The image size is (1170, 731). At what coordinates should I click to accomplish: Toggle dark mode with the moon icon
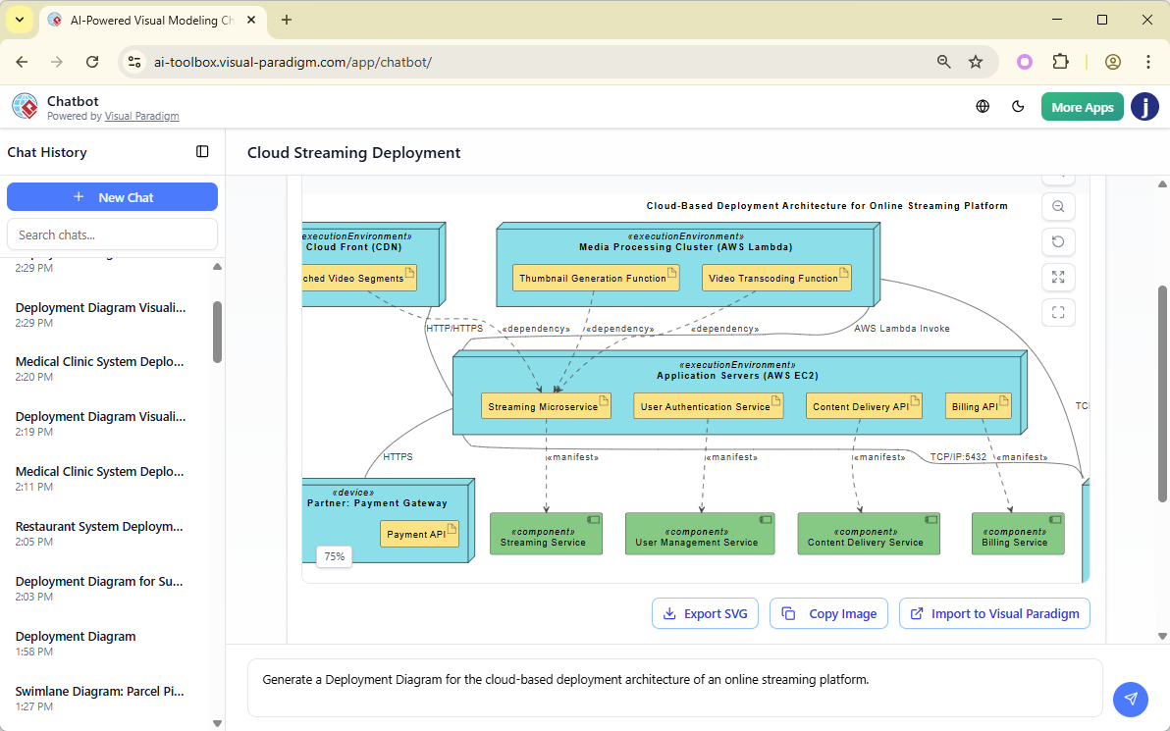click(1018, 106)
